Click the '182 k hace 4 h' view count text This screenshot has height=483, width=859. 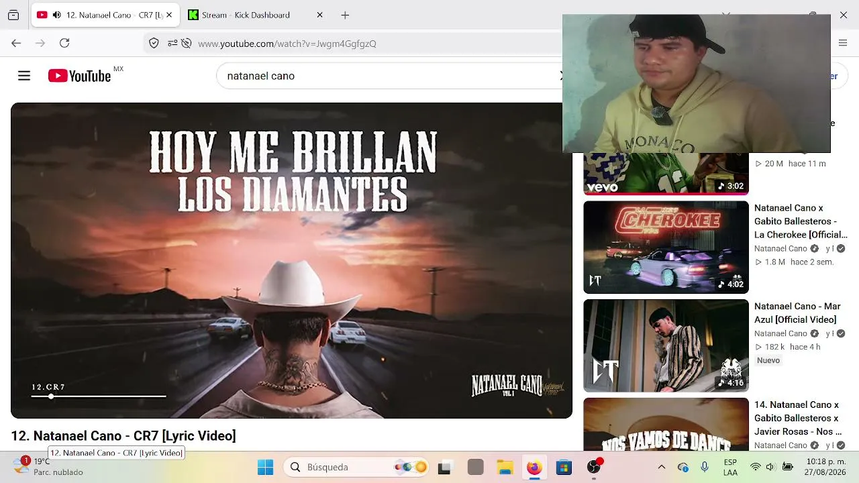pos(788,347)
